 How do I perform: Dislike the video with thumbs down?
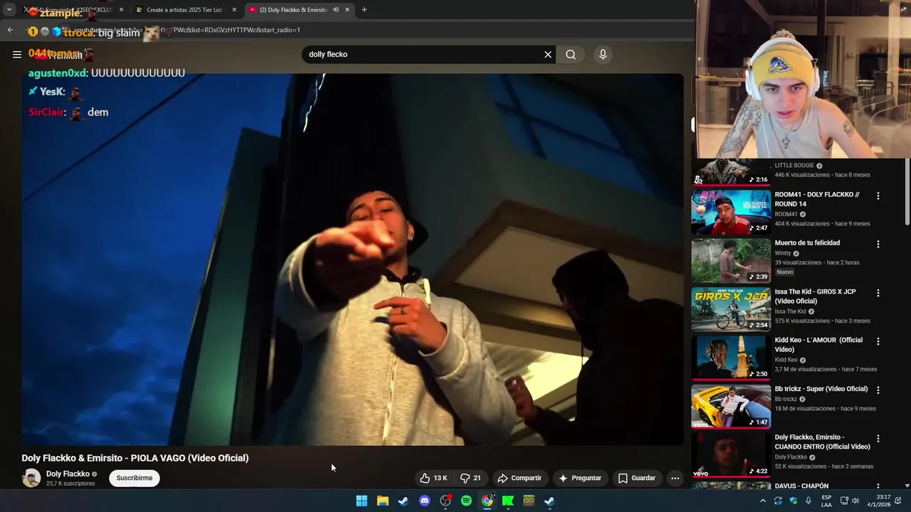[470, 478]
